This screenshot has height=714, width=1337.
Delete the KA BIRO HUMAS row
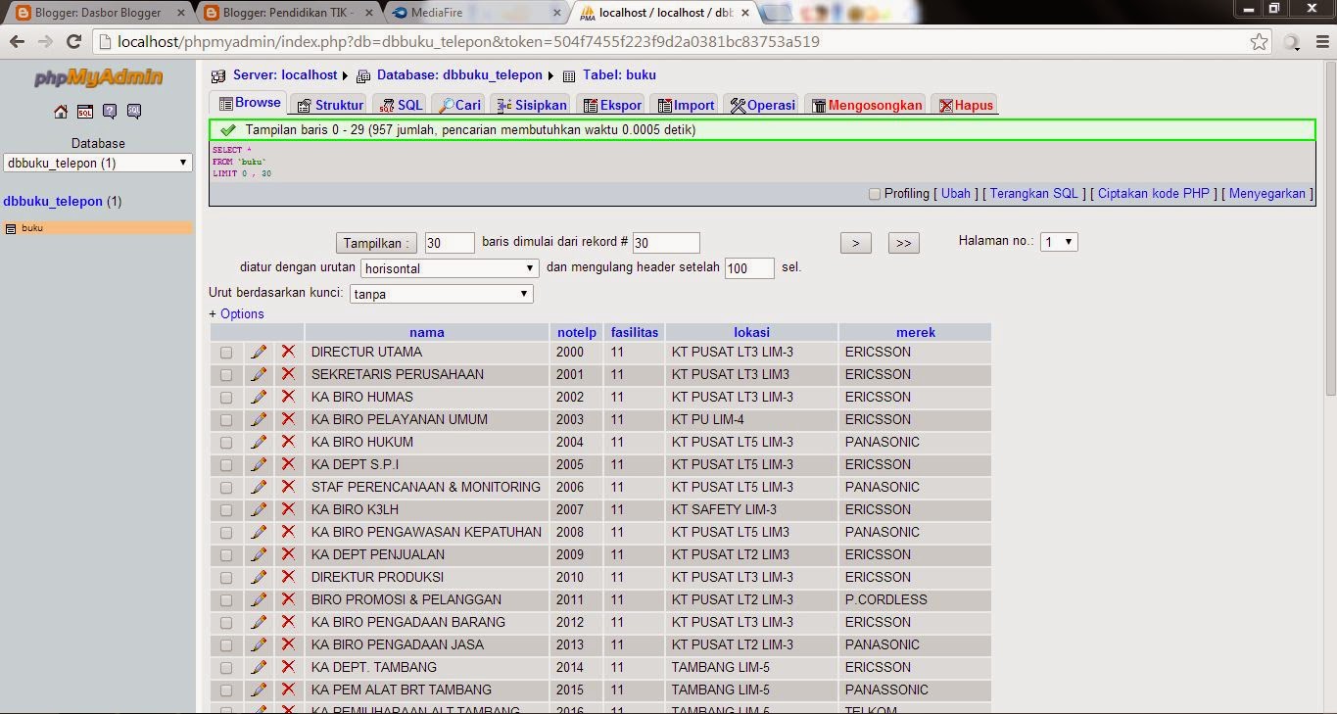[288, 397]
